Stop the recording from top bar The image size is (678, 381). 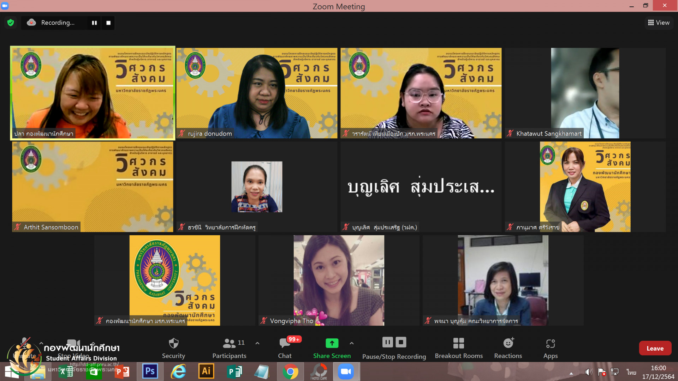pos(108,23)
